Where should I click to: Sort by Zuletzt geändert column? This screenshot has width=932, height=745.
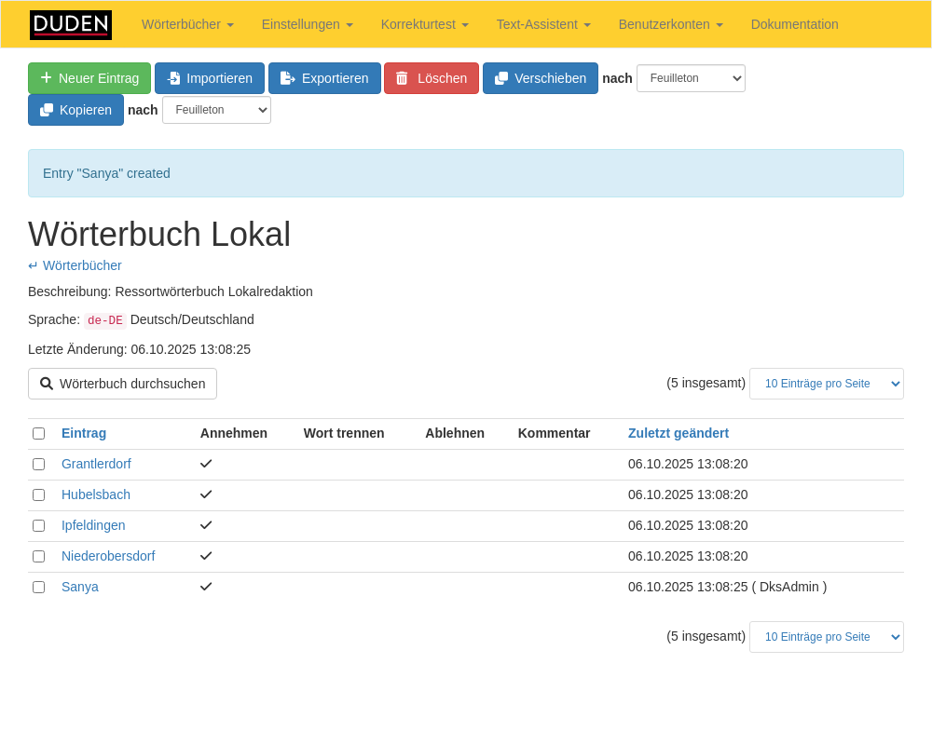[x=678, y=433]
